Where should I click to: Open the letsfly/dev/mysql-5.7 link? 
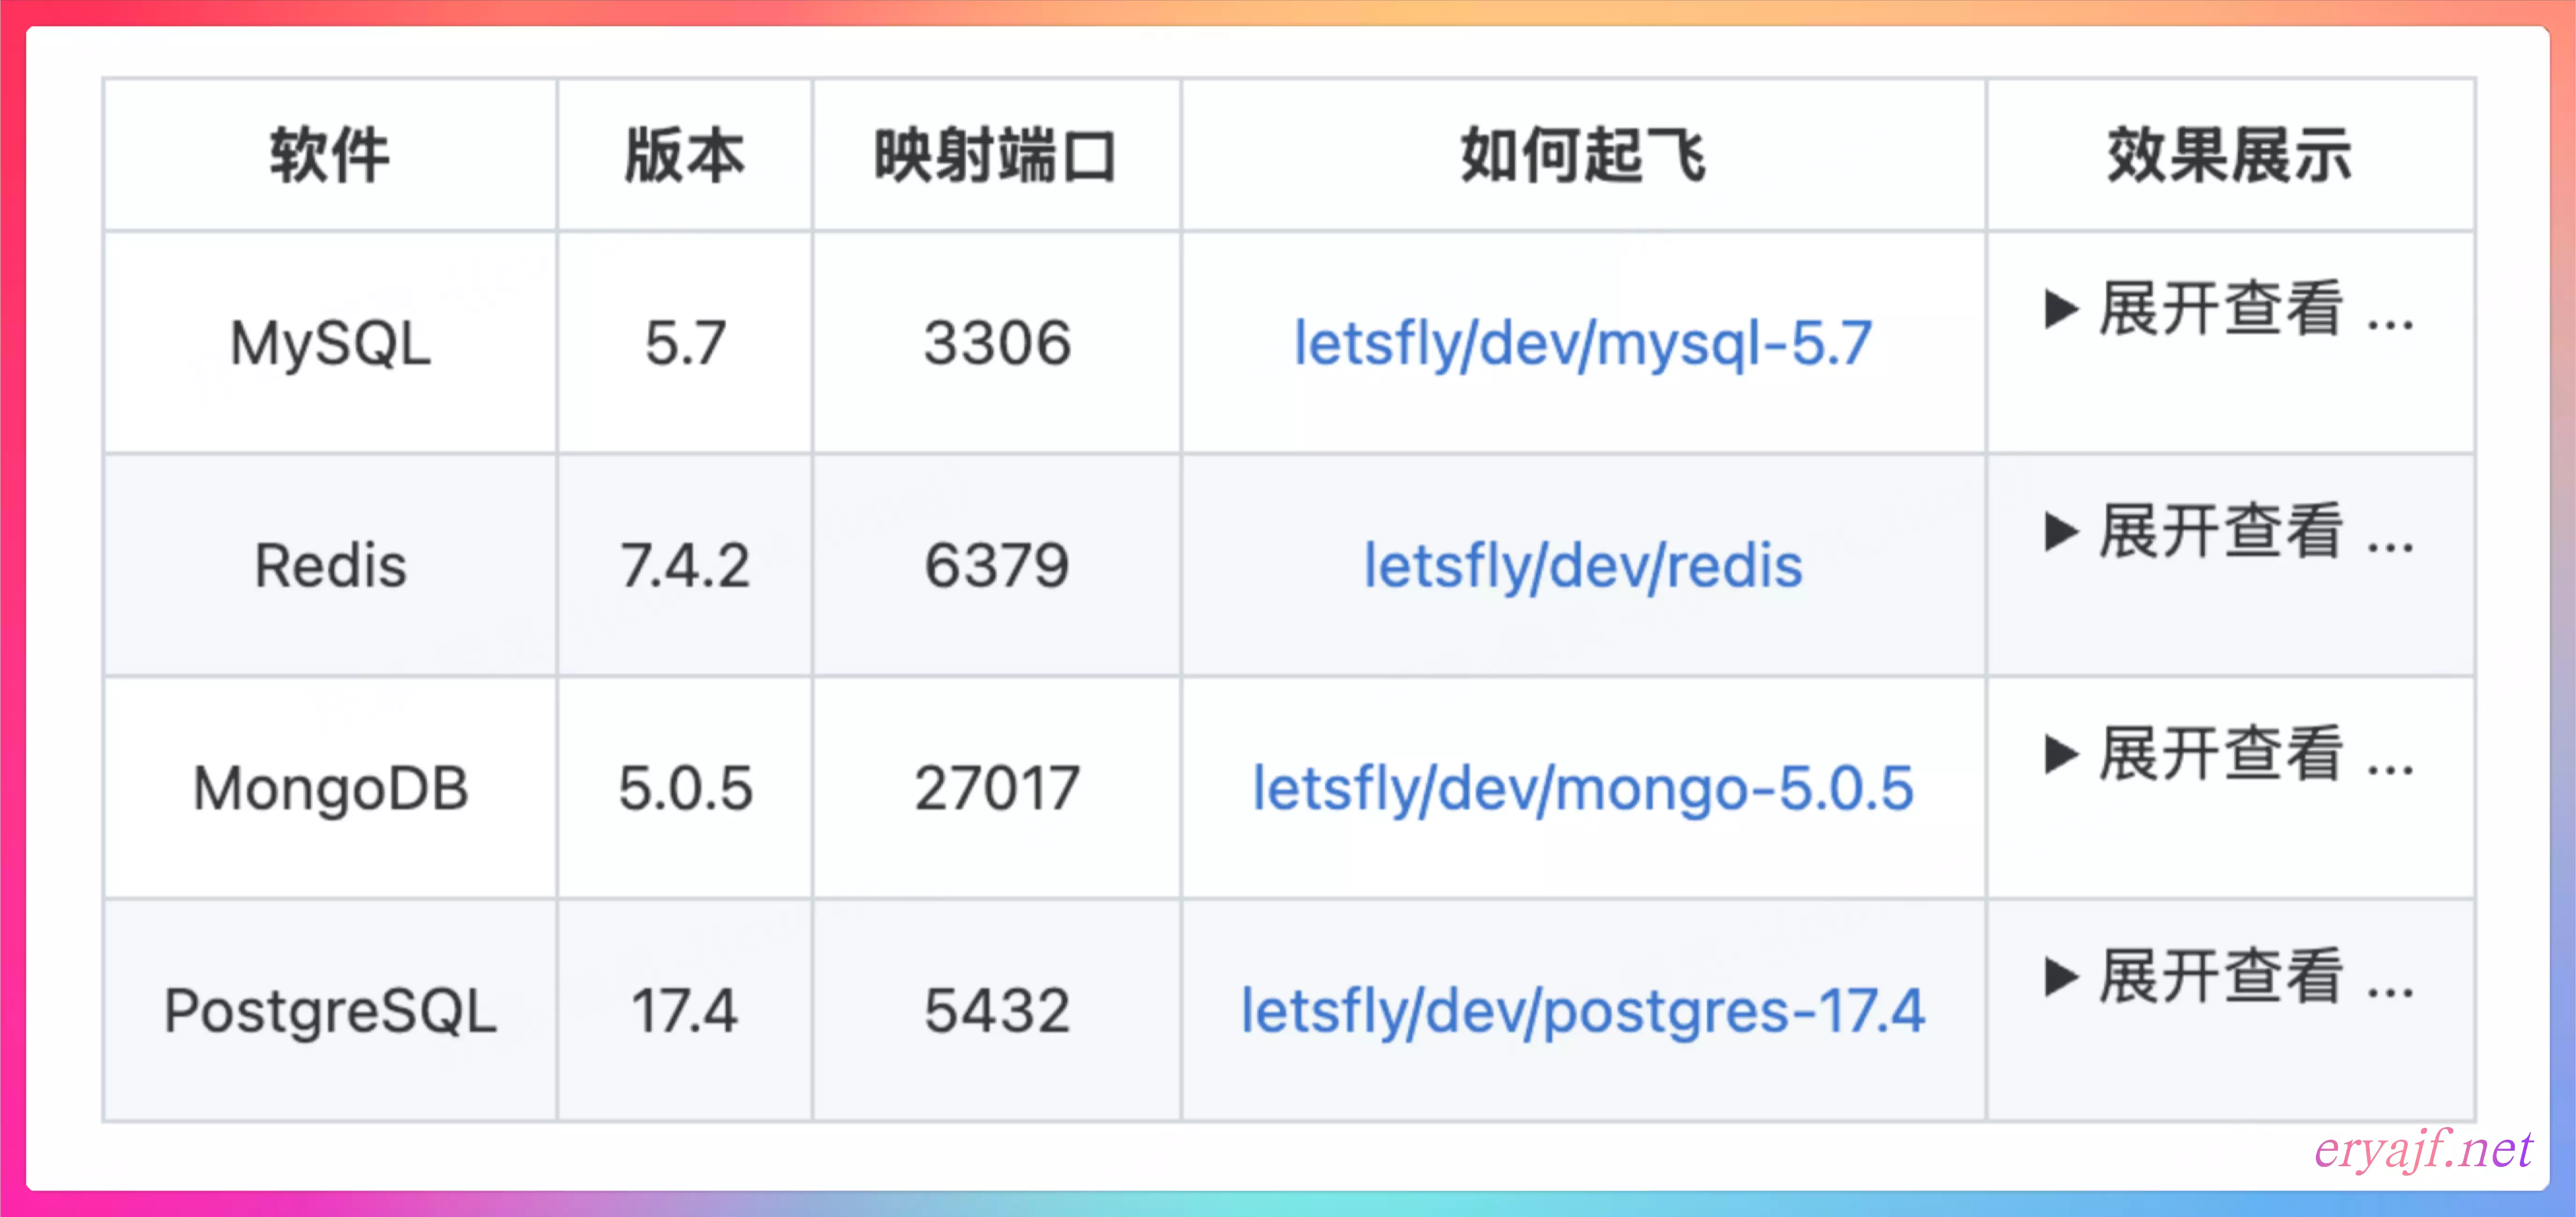1582,343
